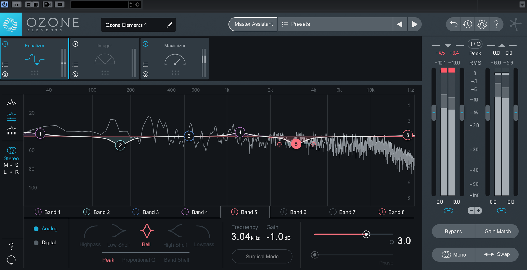Go to the previous preset arrow
Image resolution: width=527 pixels, height=270 pixels.
(400, 24)
